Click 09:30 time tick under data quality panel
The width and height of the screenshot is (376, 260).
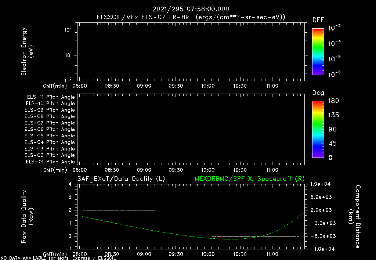pyautogui.click(x=176, y=254)
